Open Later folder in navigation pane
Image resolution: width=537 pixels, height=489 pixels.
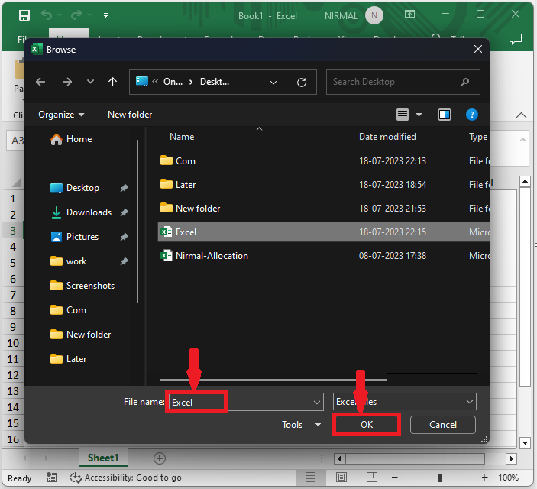(68, 359)
